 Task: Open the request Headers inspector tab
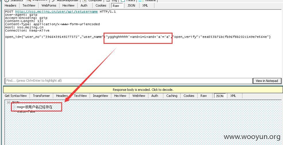tap(10, 5)
